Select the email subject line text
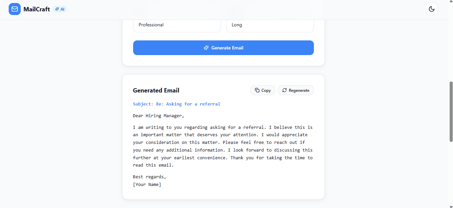 point(176,104)
